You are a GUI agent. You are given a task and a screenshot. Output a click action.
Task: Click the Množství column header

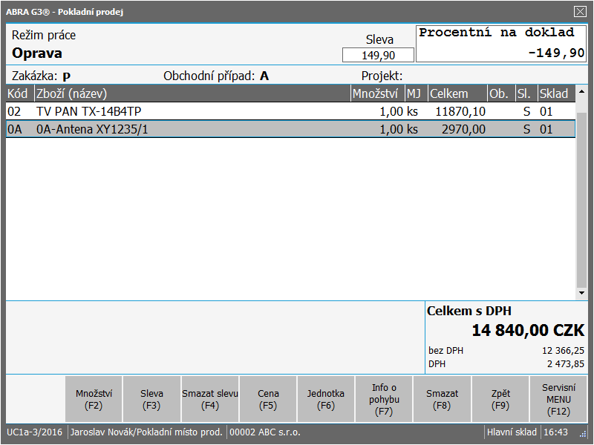point(376,93)
